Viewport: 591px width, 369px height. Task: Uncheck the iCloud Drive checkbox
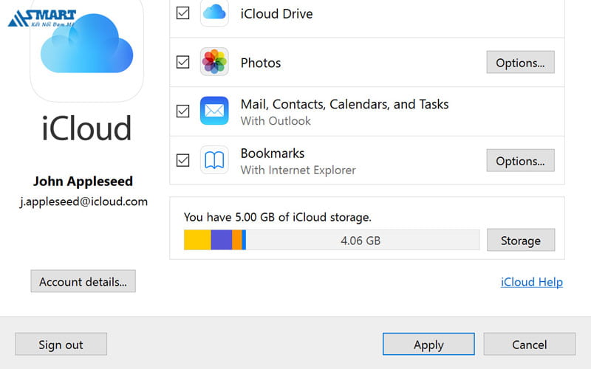tap(182, 13)
